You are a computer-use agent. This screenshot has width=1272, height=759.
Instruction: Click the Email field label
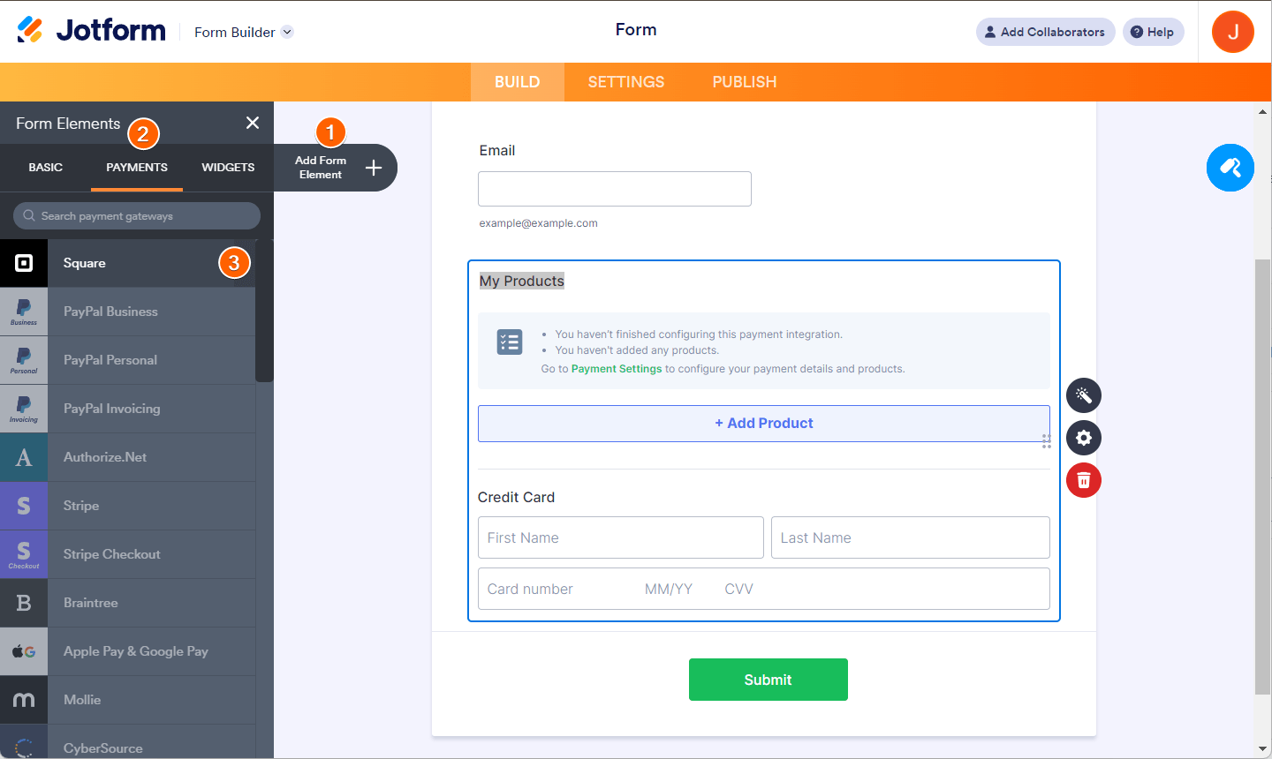coord(497,151)
